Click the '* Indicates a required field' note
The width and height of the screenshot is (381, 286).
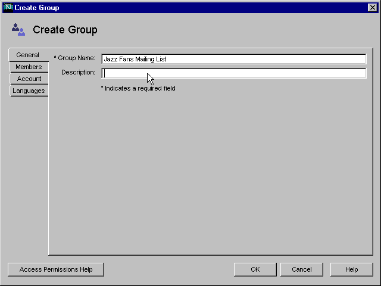[x=138, y=88]
